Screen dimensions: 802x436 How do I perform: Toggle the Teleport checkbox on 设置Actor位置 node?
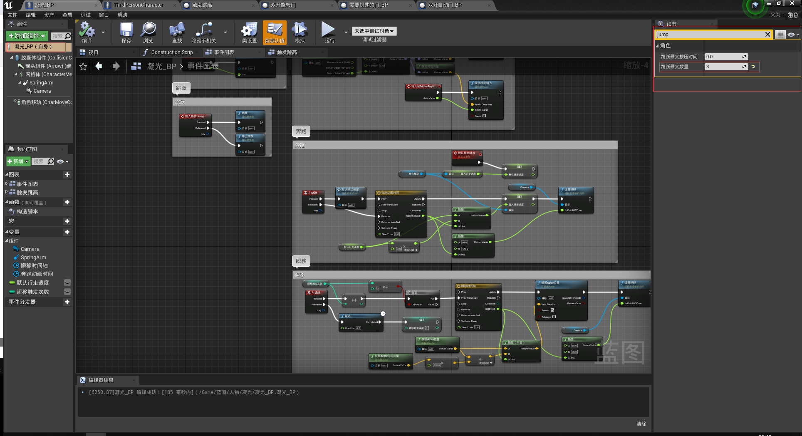coord(554,317)
